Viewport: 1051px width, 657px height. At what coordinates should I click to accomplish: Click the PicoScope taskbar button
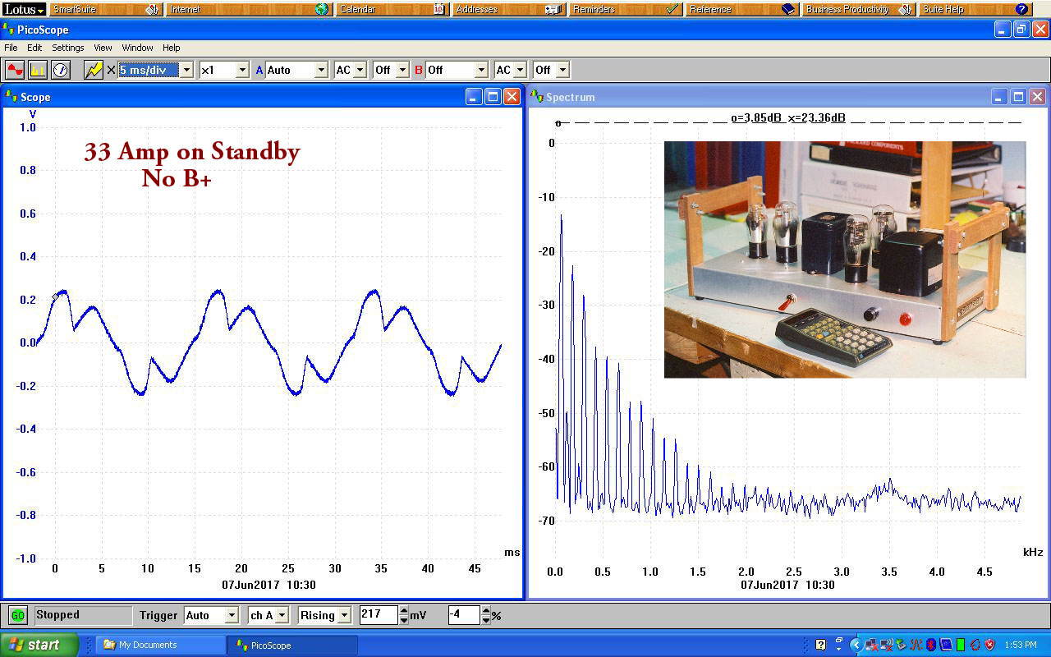pyautogui.click(x=292, y=645)
